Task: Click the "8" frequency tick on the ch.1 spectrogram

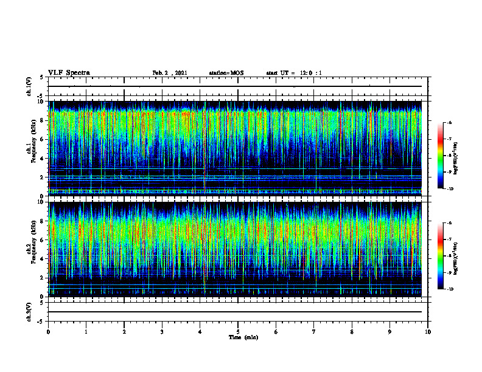Action: click(x=42, y=120)
